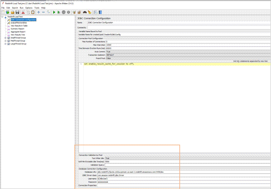
Task: Select Redshift Load Test plan label
Action: 15,17
